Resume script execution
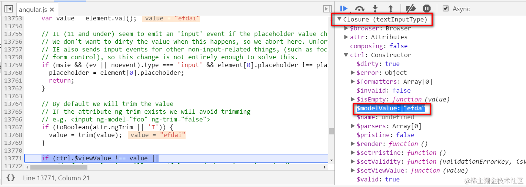 (344, 9)
